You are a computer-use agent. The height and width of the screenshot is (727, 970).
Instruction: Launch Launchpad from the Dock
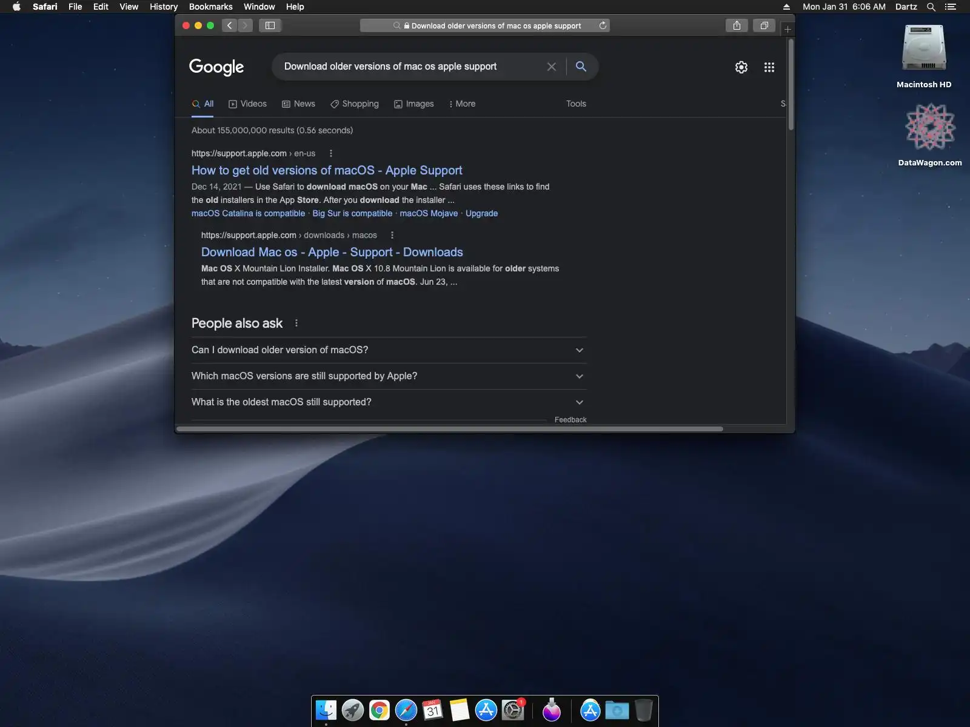click(353, 709)
